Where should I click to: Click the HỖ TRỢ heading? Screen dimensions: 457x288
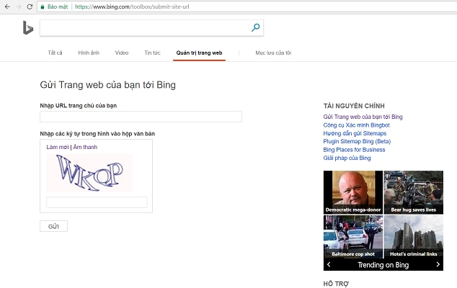coord(336,284)
